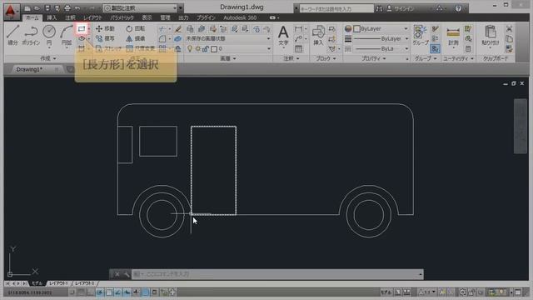Click the Paste (貼り付け) icon

point(491,36)
